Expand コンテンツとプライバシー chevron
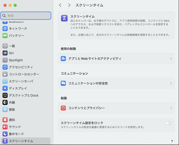179x145 pixels. pyautogui.click(x=171, y=108)
